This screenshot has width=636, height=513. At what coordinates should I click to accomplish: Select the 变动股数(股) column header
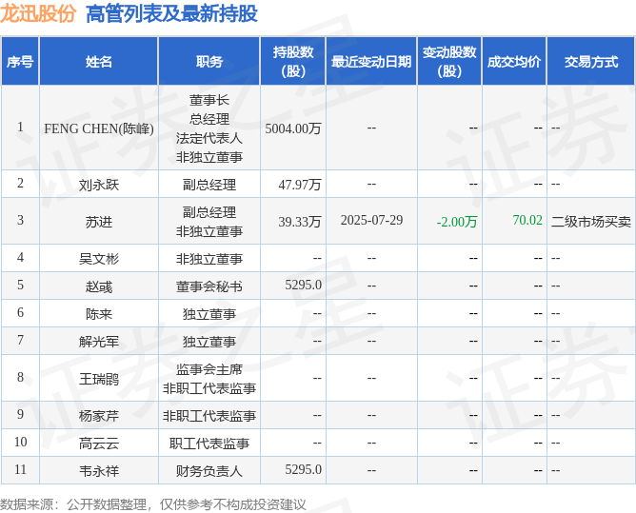(x=449, y=62)
